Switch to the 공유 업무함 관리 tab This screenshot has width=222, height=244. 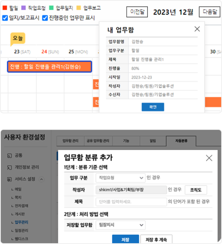coord(98,141)
